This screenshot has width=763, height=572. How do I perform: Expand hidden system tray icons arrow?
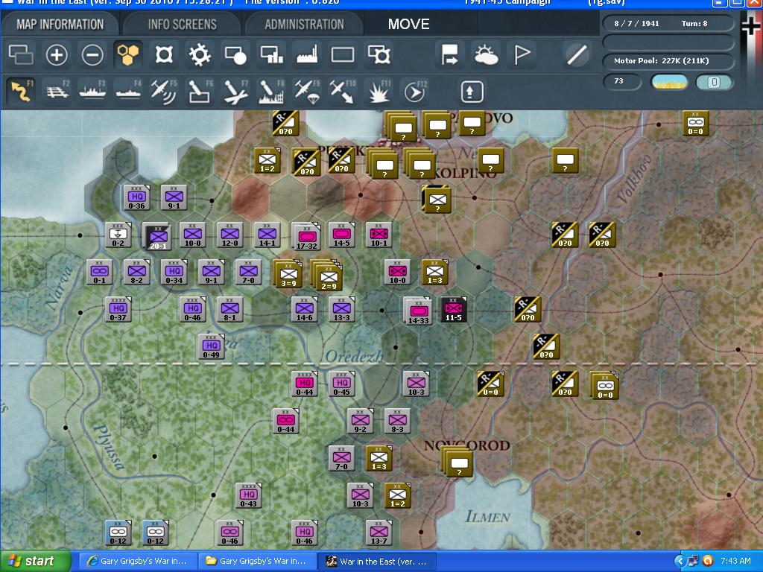(680, 561)
